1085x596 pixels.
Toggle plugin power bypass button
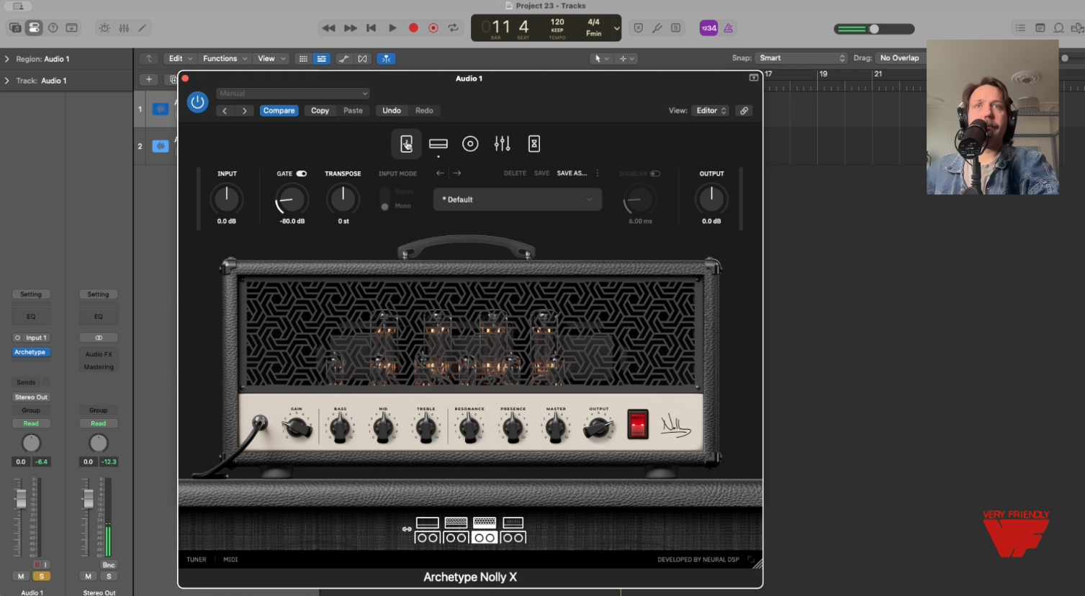(197, 102)
